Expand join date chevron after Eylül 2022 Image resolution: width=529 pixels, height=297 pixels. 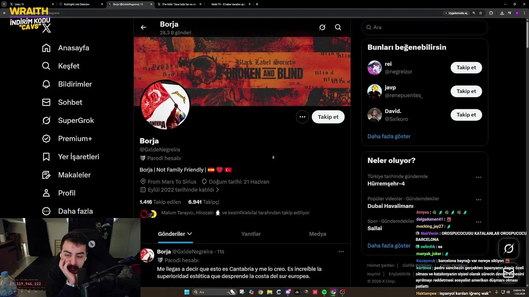click(217, 190)
